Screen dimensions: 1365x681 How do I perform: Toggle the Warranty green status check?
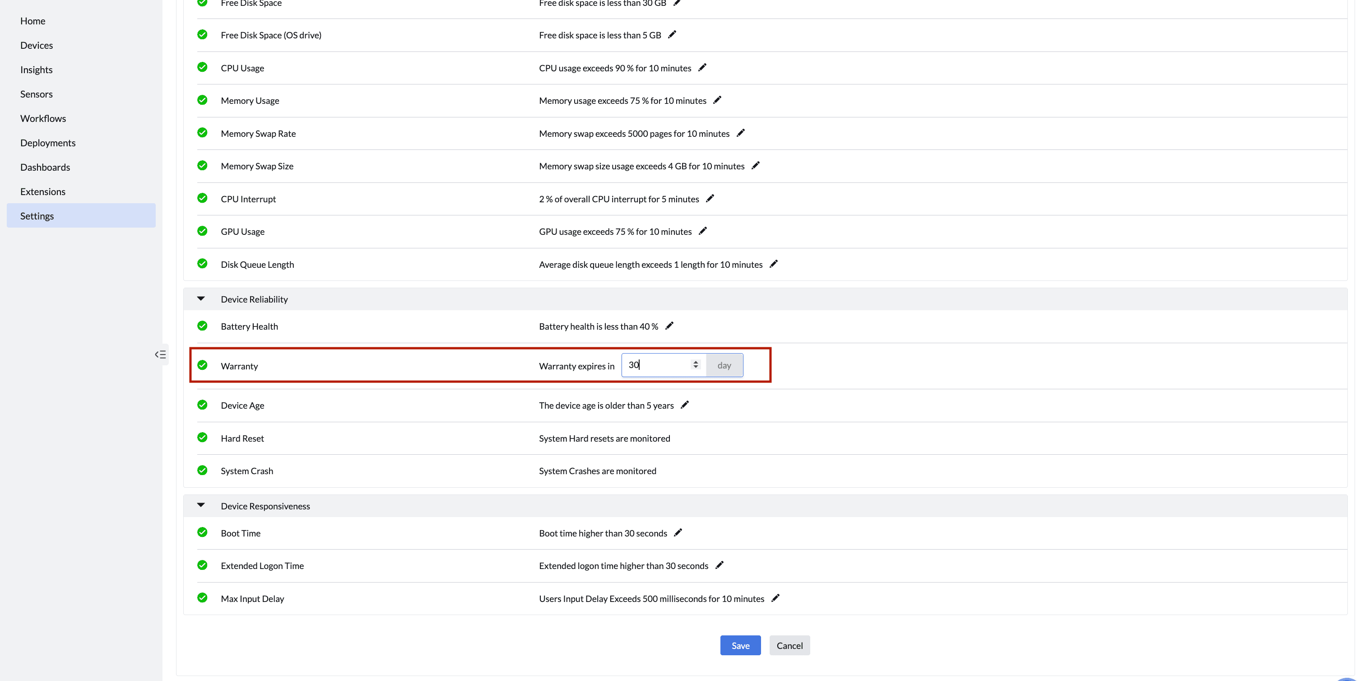202,365
